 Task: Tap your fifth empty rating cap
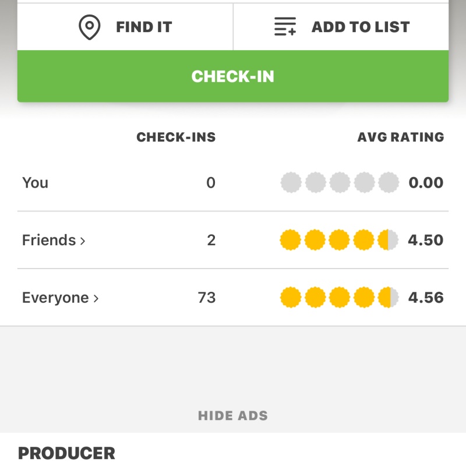tap(389, 183)
